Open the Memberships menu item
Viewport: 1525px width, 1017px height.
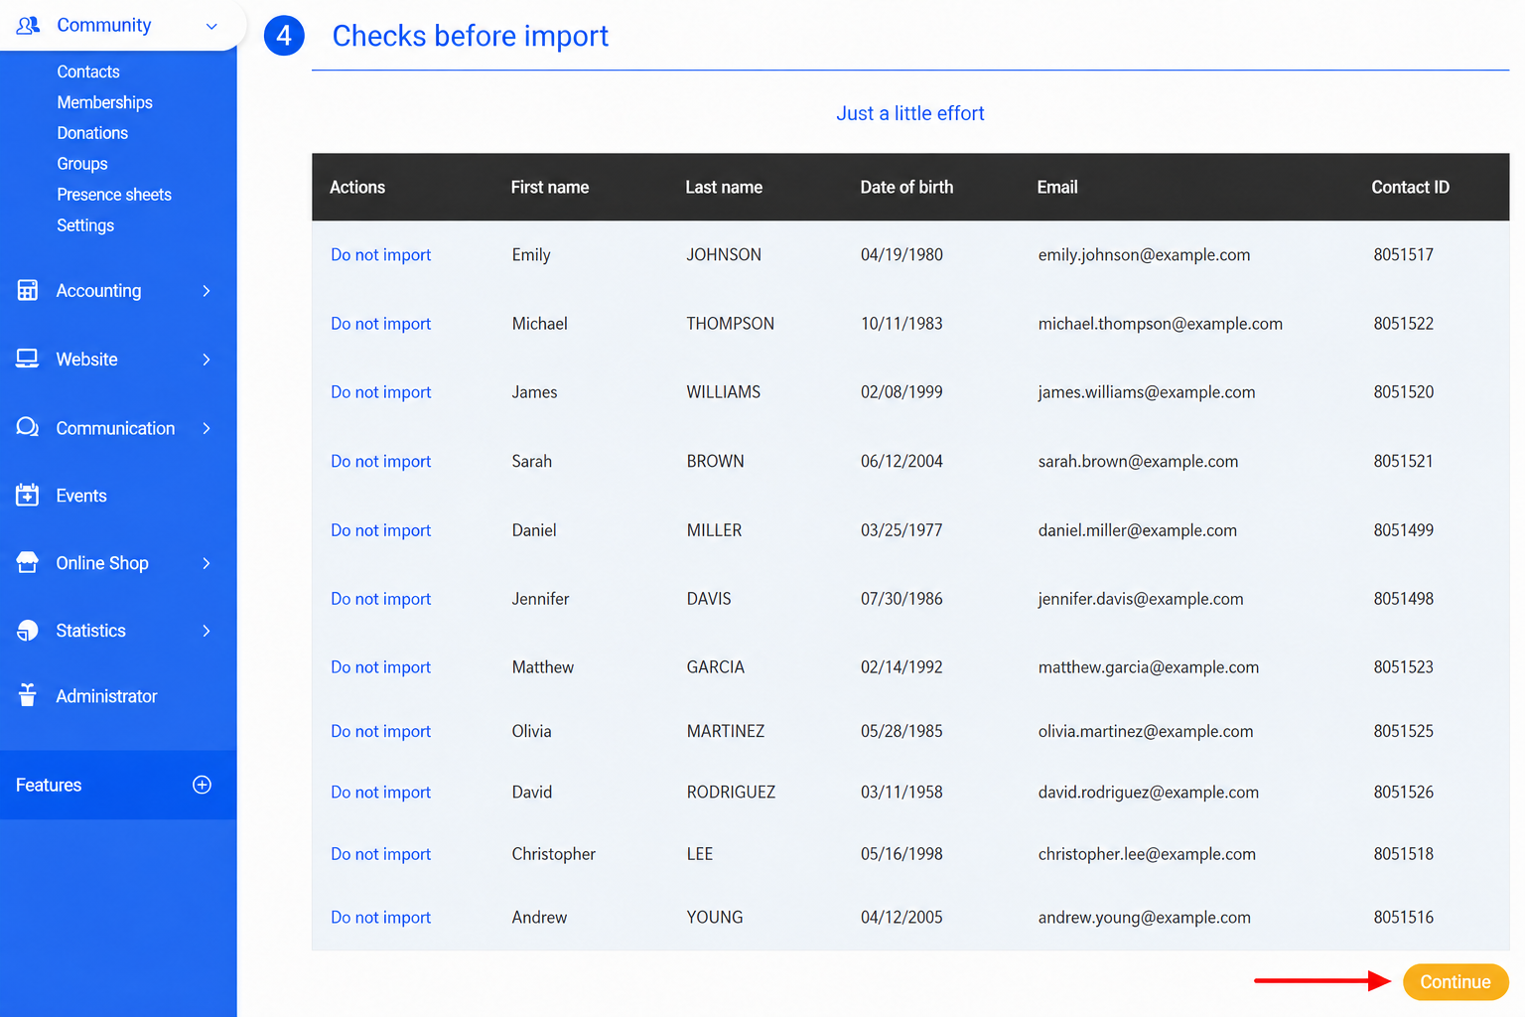click(x=104, y=102)
